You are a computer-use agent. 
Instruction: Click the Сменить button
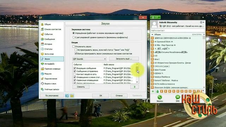point(81,87)
